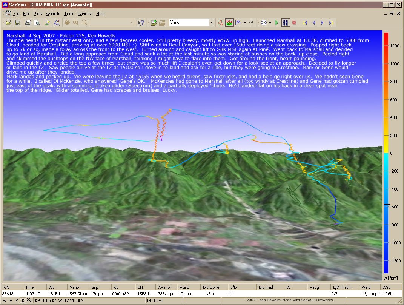Step forward one fix with right arrow
This screenshot has height=305, width=404.
pyautogui.click(x=323, y=23)
